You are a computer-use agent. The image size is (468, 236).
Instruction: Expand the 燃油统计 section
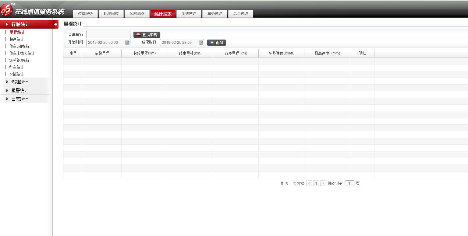(20, 82)
